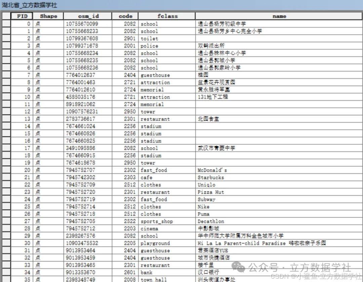Image resolution: width=363 pixels, height=282 pixels.
Task: Click cell osm_id 2398267576
Action: 88,236
